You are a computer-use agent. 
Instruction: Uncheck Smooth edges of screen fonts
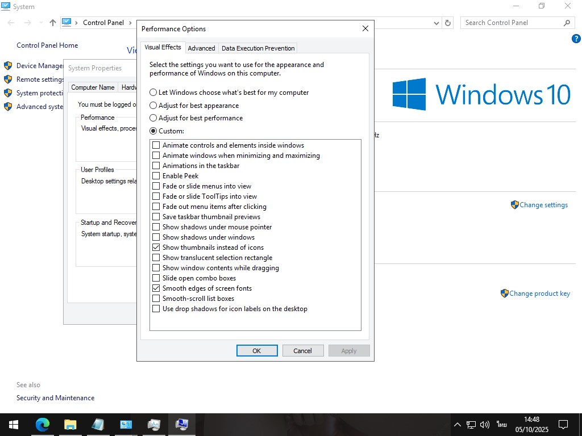[x=156, y=288]
